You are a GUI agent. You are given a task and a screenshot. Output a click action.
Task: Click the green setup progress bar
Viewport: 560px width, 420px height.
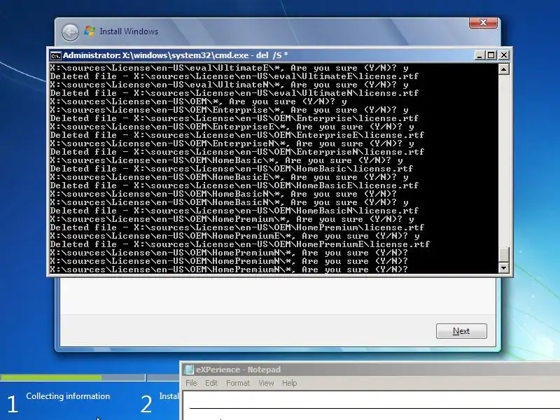[51, 377]
